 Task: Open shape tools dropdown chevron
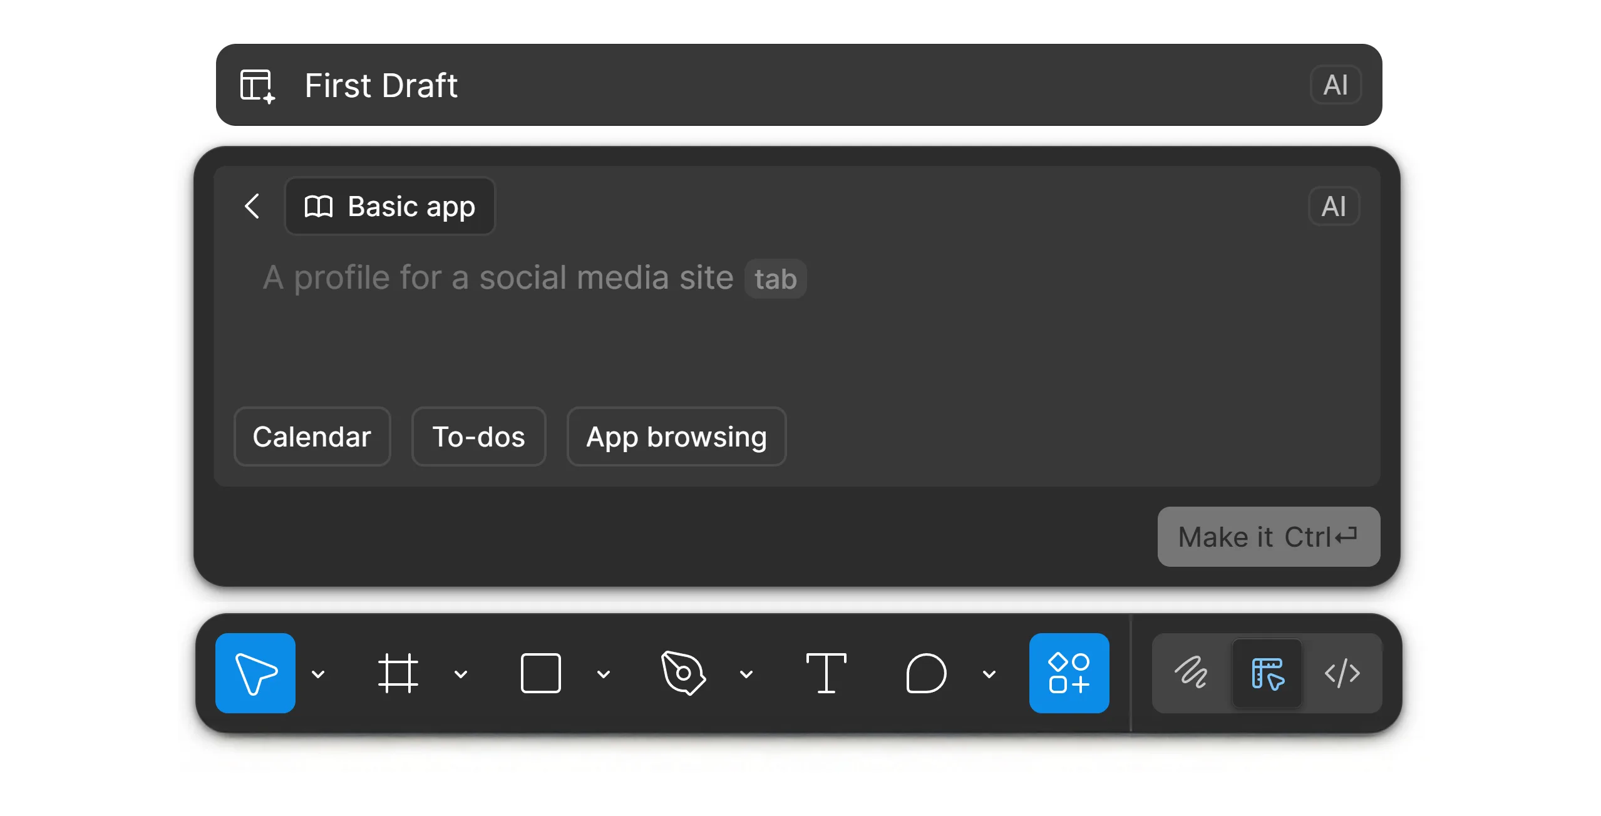click(604, 674)
